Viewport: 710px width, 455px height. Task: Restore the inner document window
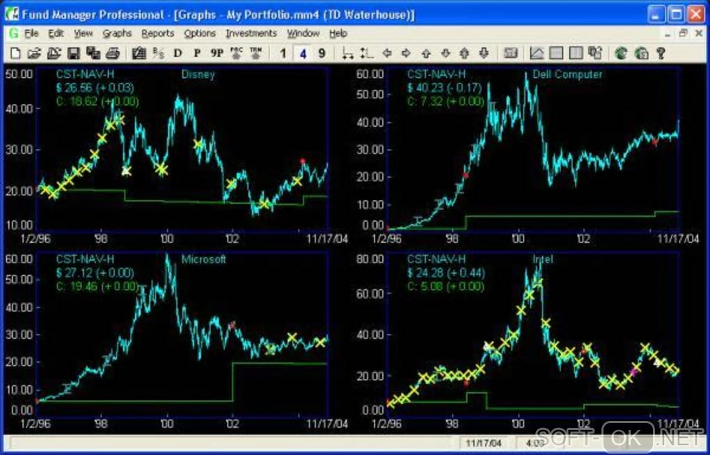tap(684, 33)
